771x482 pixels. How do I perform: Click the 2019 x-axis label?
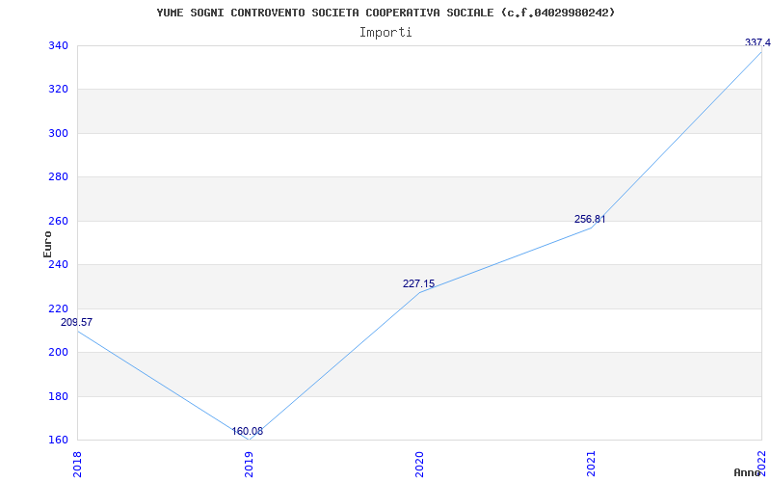249,464
